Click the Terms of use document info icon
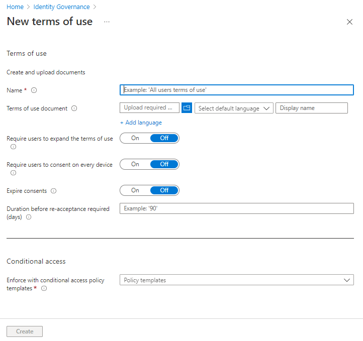The width and height of the screenshot is (363, 341). point(74,108)
